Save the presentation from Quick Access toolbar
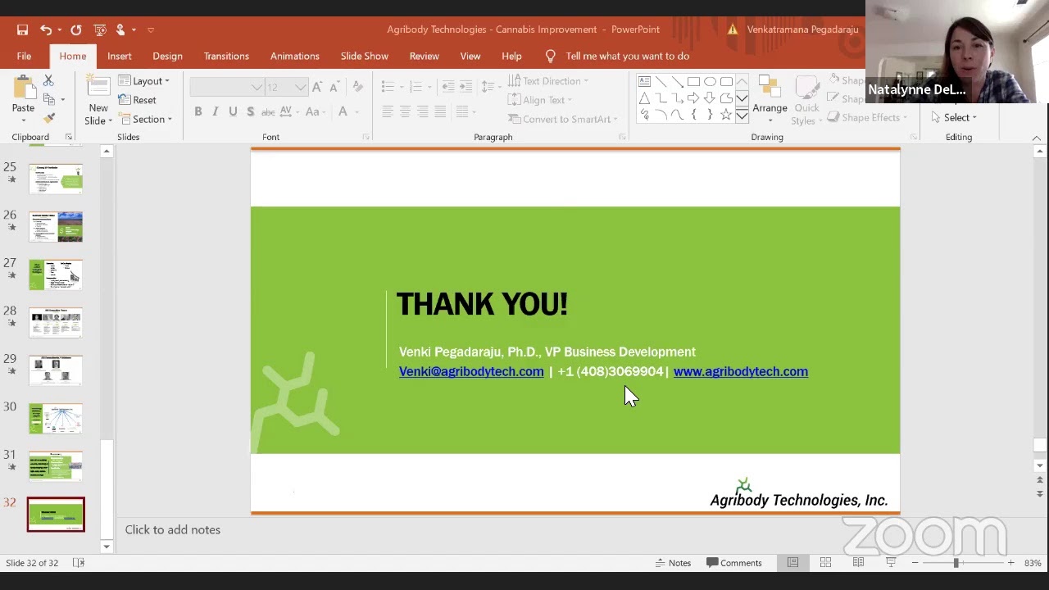Viewport: 1049px width, 590px height. (23, 29)
